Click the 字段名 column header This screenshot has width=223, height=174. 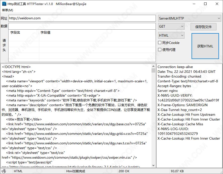(x=24, y=32)
